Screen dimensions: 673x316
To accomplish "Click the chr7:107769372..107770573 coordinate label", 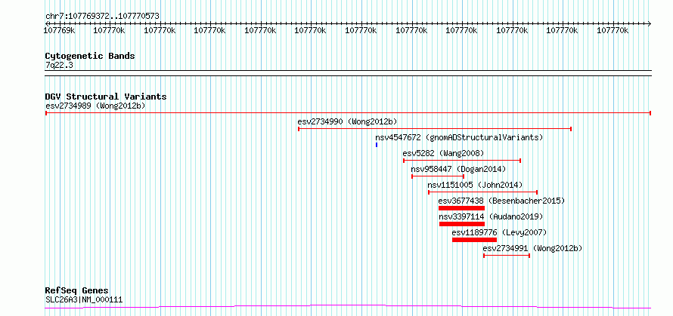I will click(x=102, y=17).
